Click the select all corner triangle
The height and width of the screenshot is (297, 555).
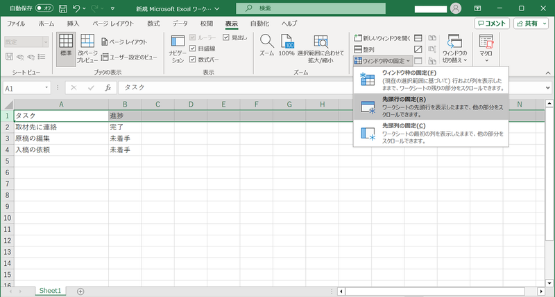pyautogui.click(x=8, y=105)
